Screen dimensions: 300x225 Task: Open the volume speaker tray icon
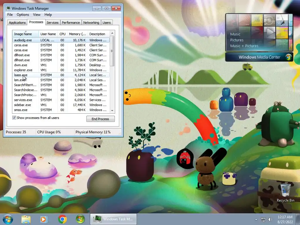point(270,219)
